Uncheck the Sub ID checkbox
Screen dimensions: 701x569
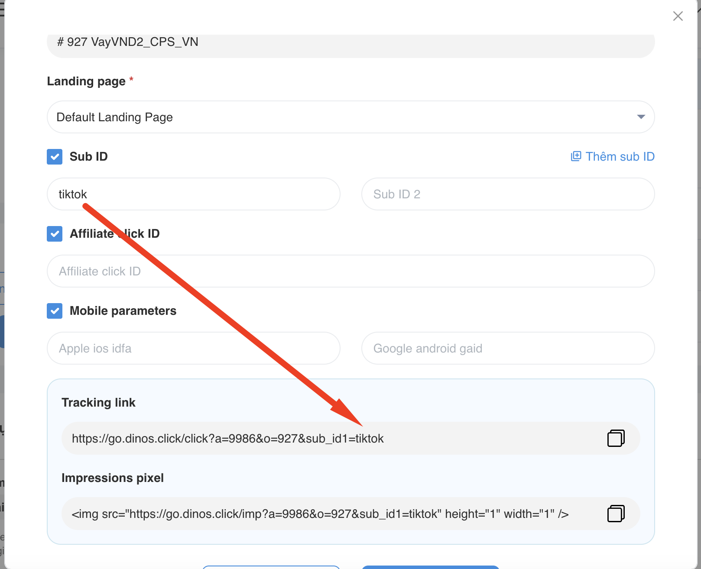click(x=55, y=157)
